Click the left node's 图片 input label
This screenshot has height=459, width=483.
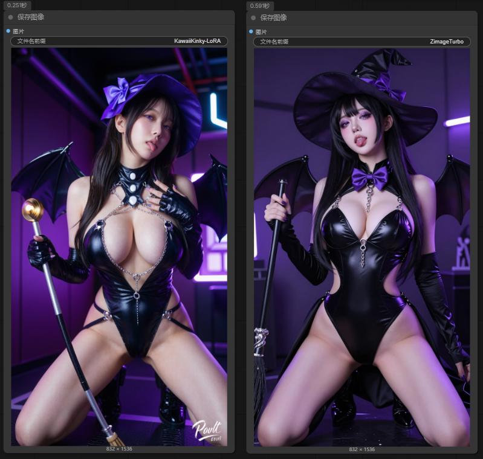click(19, 31)
